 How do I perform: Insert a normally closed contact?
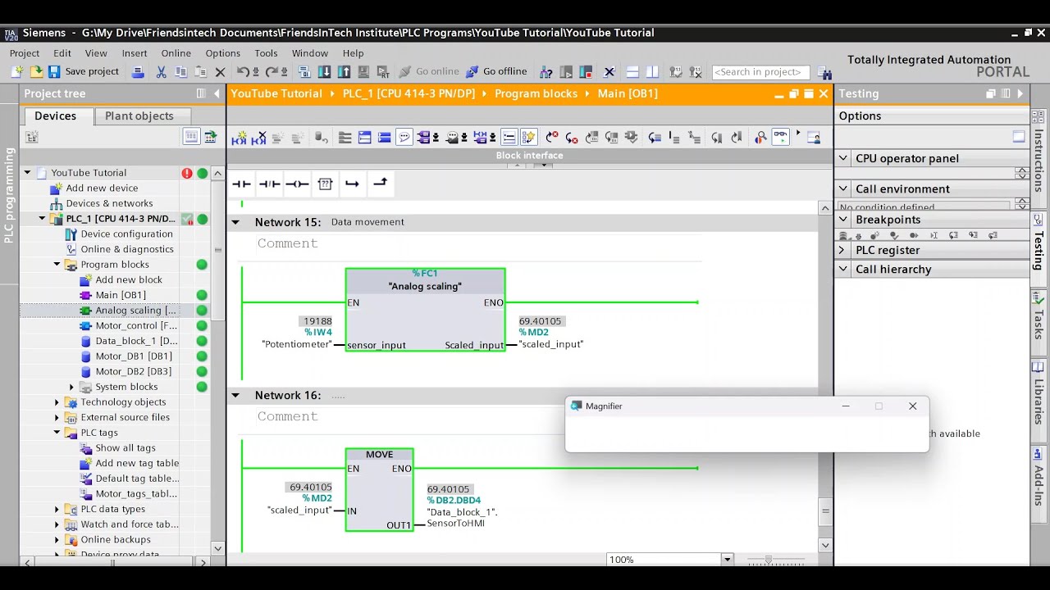tap(269, 184)
